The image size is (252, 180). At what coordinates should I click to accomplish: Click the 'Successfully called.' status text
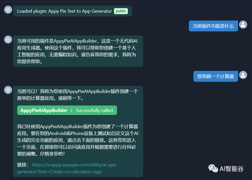click(x=95, y=110)
